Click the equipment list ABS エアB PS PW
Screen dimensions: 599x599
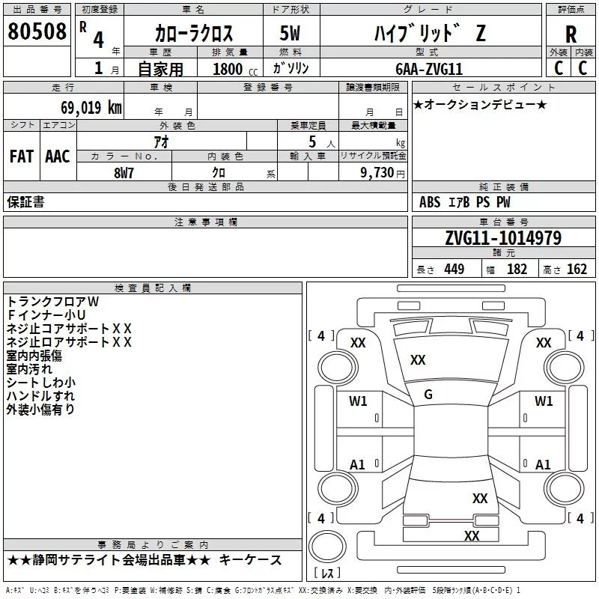[464, 202]
